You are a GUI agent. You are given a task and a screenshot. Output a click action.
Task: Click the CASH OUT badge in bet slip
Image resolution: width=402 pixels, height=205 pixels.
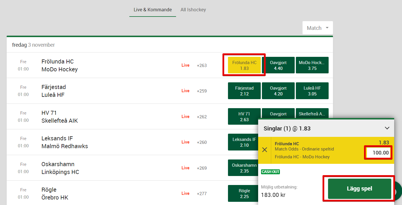tap(270, 172)
